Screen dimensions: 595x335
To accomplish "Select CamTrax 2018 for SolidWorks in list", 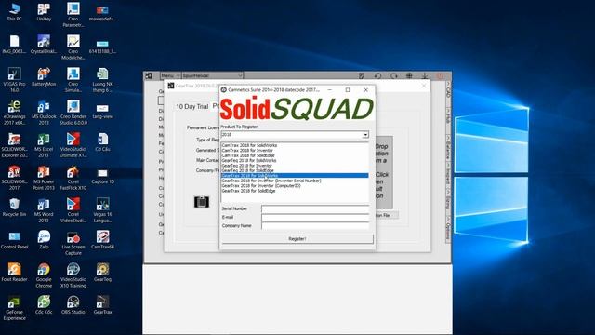I will [x=295, y=145].
